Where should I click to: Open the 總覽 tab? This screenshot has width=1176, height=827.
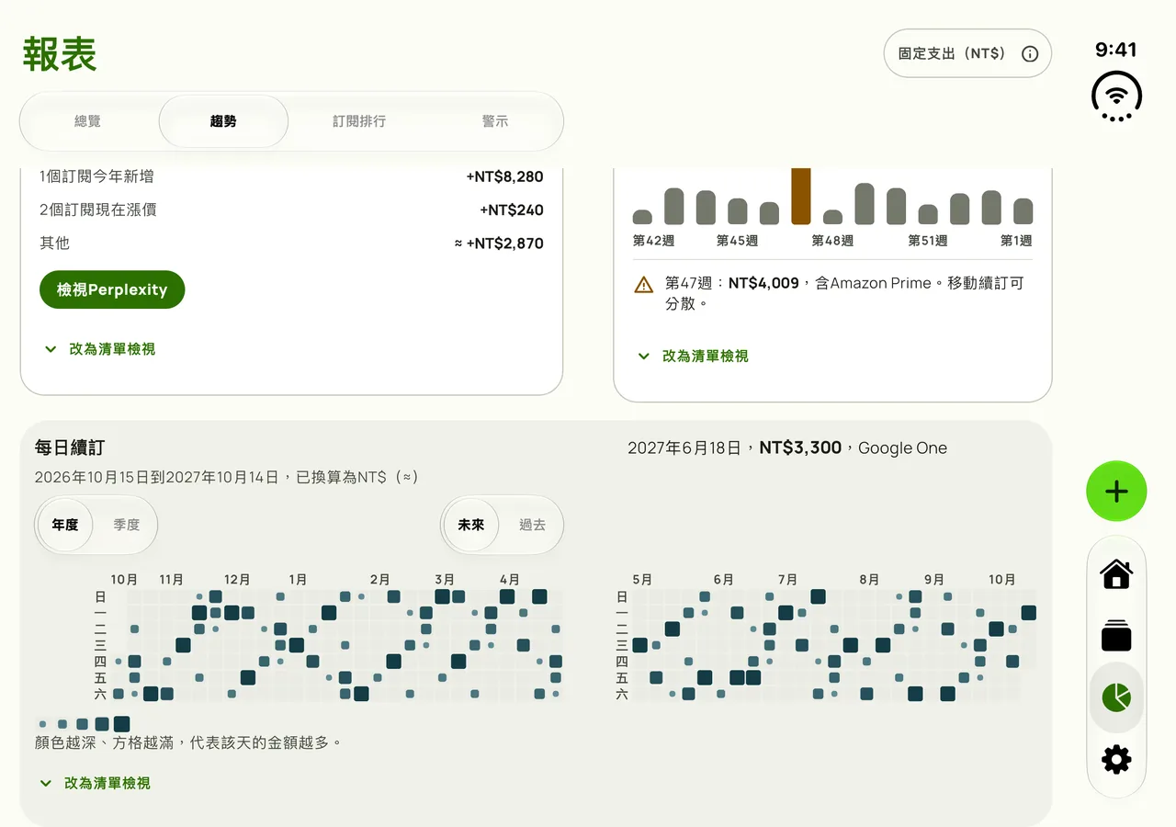tap(87, 121)
